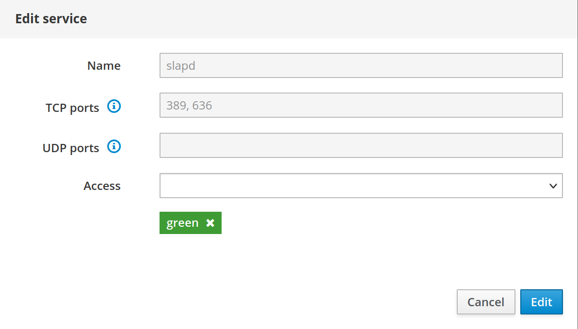Click the Name field label
Viewport: 578px width, 329px height.
pyautogui.click(x=104, y=66)
